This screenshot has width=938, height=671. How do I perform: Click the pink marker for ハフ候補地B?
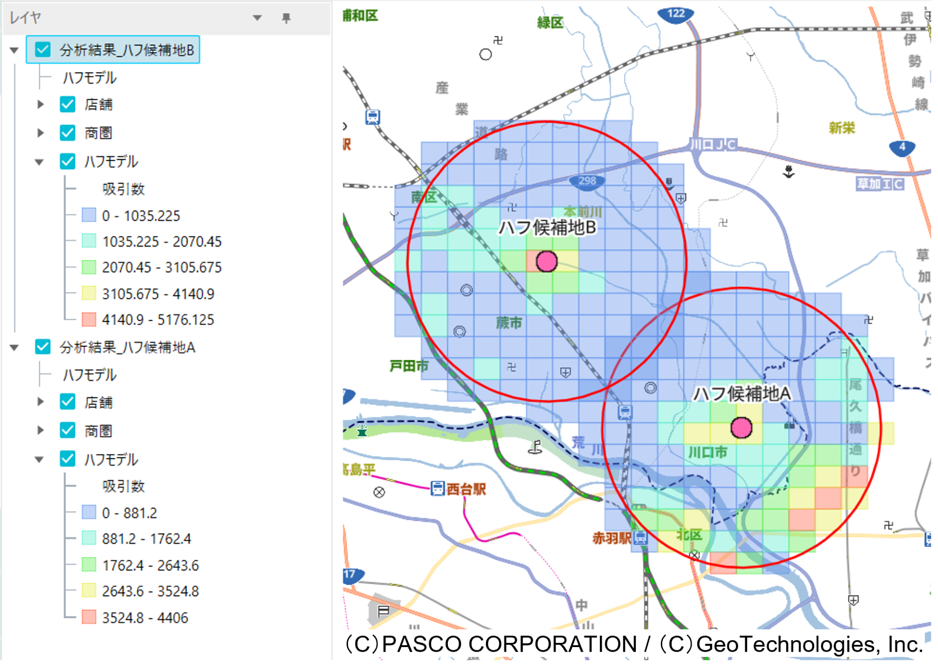tap(546, 261)
